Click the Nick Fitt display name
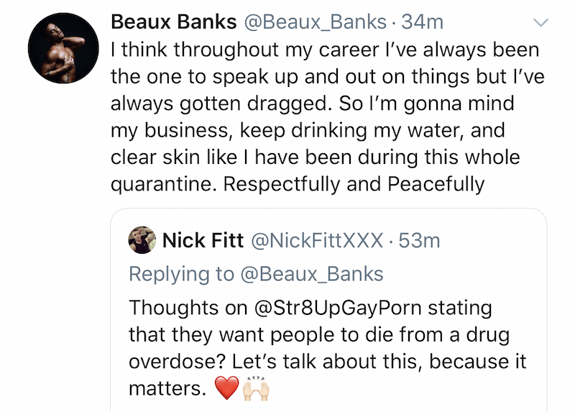The width and height of the screenshot is (575, 412). 203,240
